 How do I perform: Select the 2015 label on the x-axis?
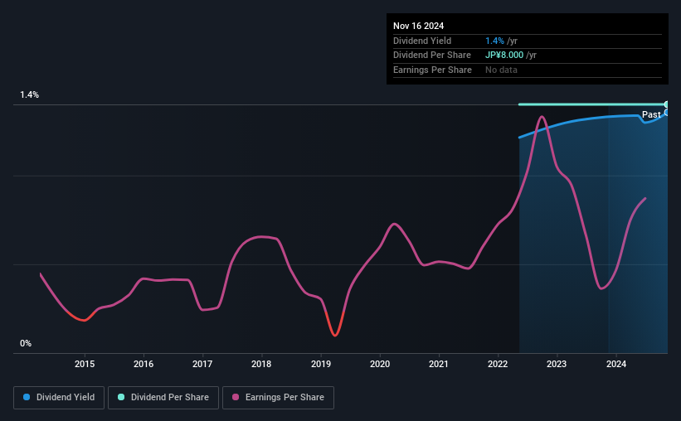84,364
